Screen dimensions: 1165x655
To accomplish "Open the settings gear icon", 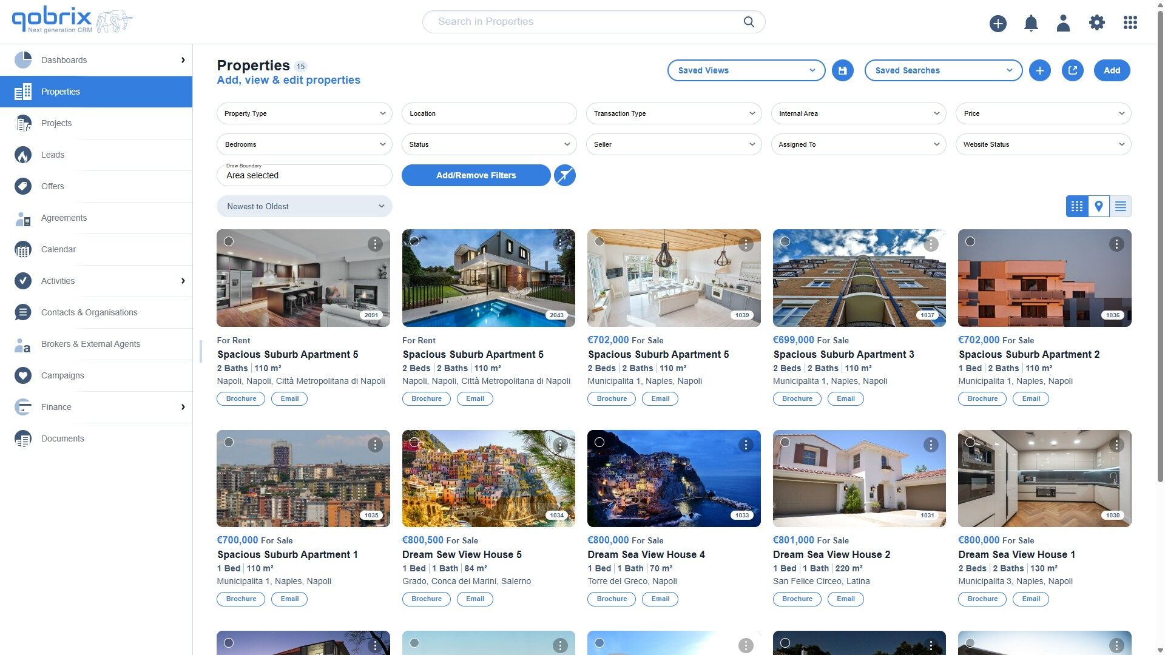I will click(1096, 23).
